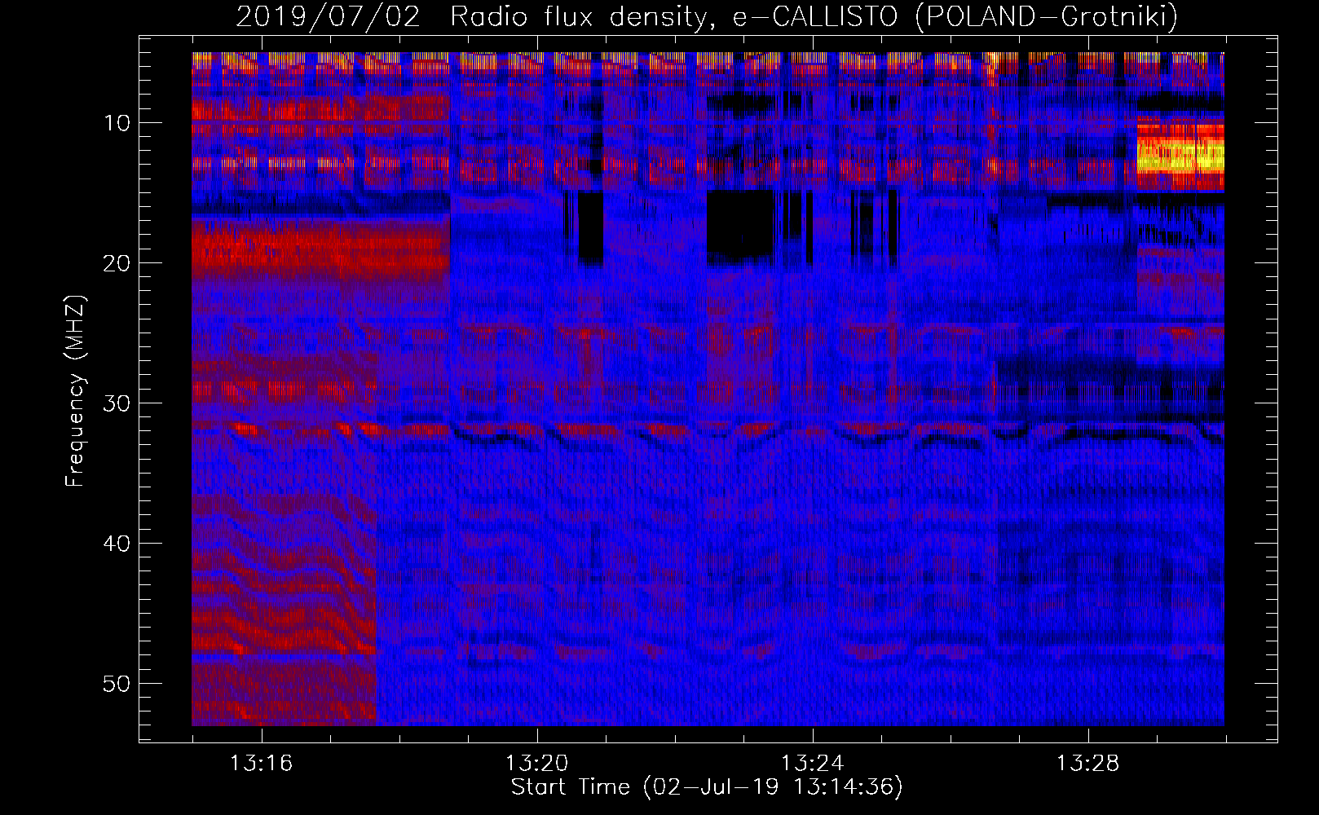Click the 30 MHz frequency tick label
Screen dimensions: 1319x815
(x=117, y=403)
